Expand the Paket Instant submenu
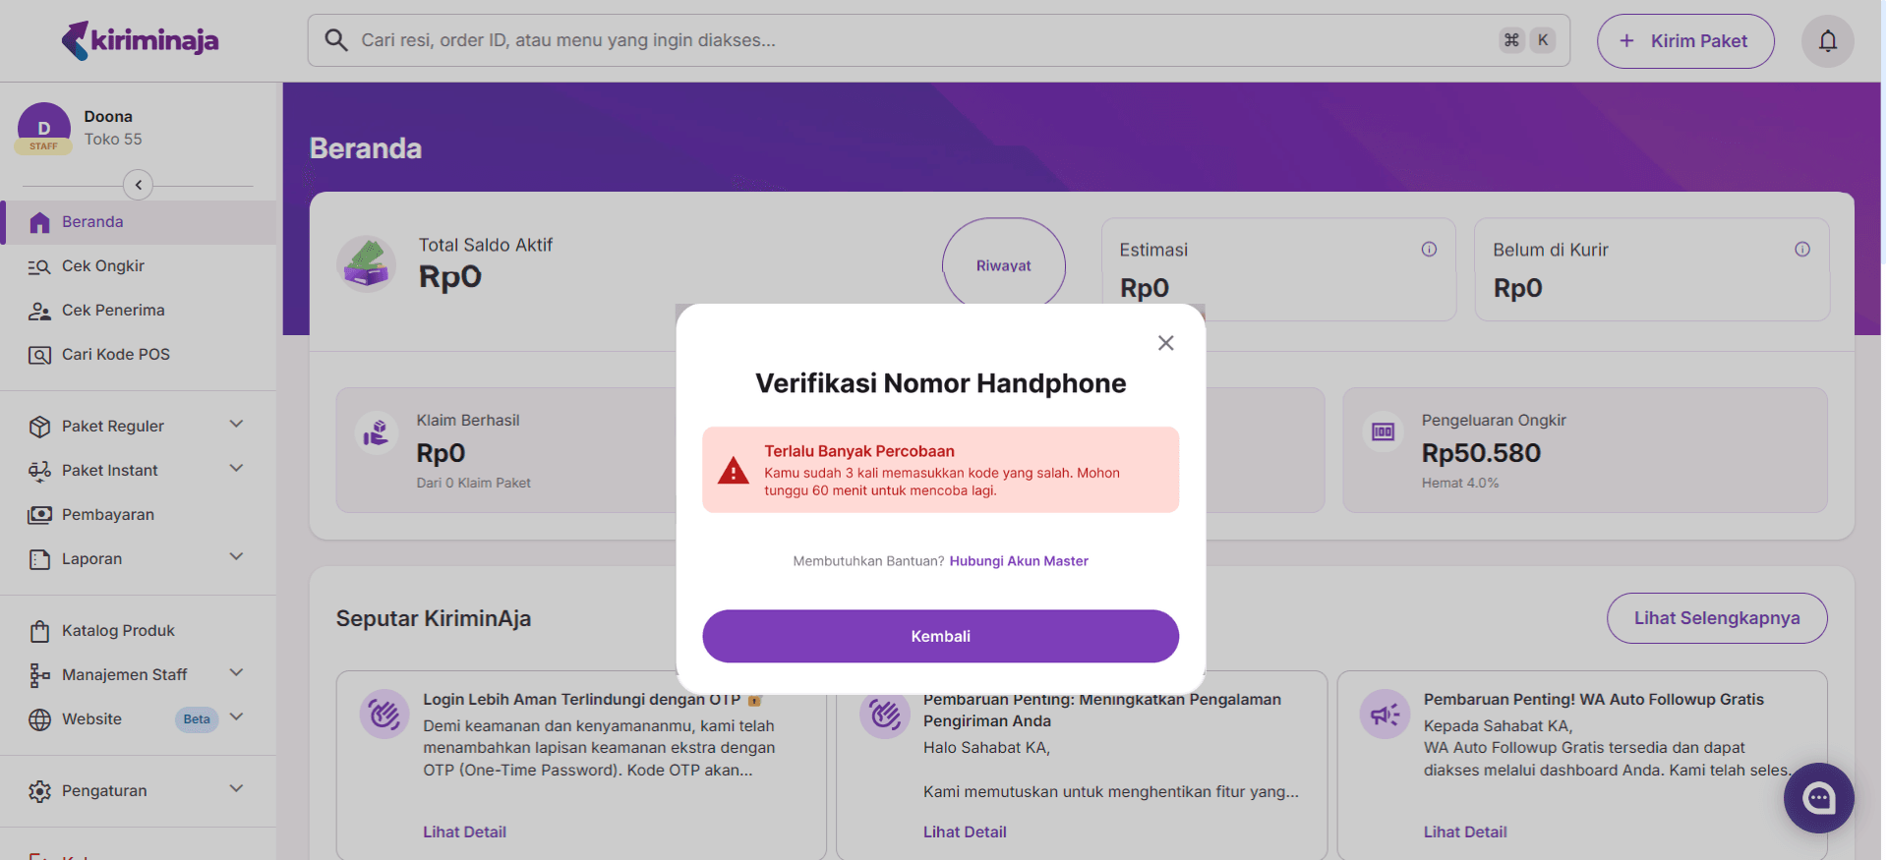The image size is (1888, 860). pyautogui.click(x=236, y=469)
